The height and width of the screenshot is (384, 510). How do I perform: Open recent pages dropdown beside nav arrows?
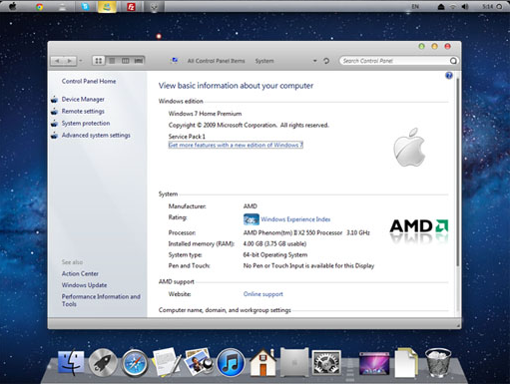(81, 61)
